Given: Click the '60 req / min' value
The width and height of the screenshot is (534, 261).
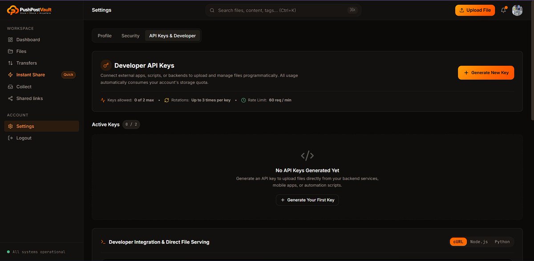Looking at the screenshot, I should pos(280,100).
